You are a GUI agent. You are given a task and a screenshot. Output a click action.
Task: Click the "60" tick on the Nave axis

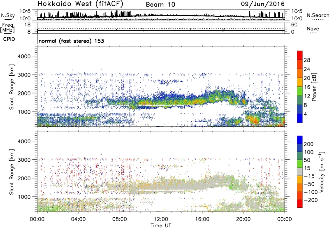pos(294,25)
